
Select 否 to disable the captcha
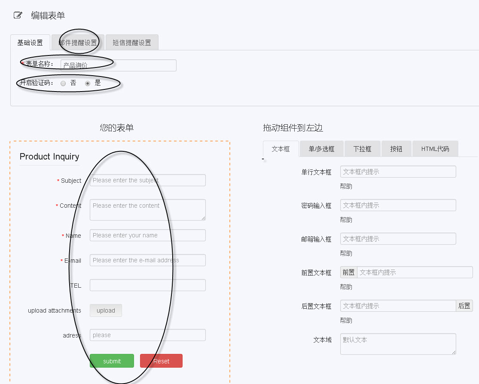63,83
